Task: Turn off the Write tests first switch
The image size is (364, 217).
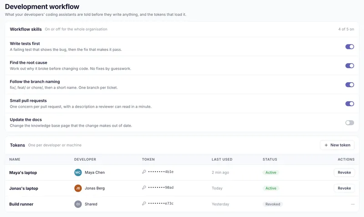Action: coord(349,47)
